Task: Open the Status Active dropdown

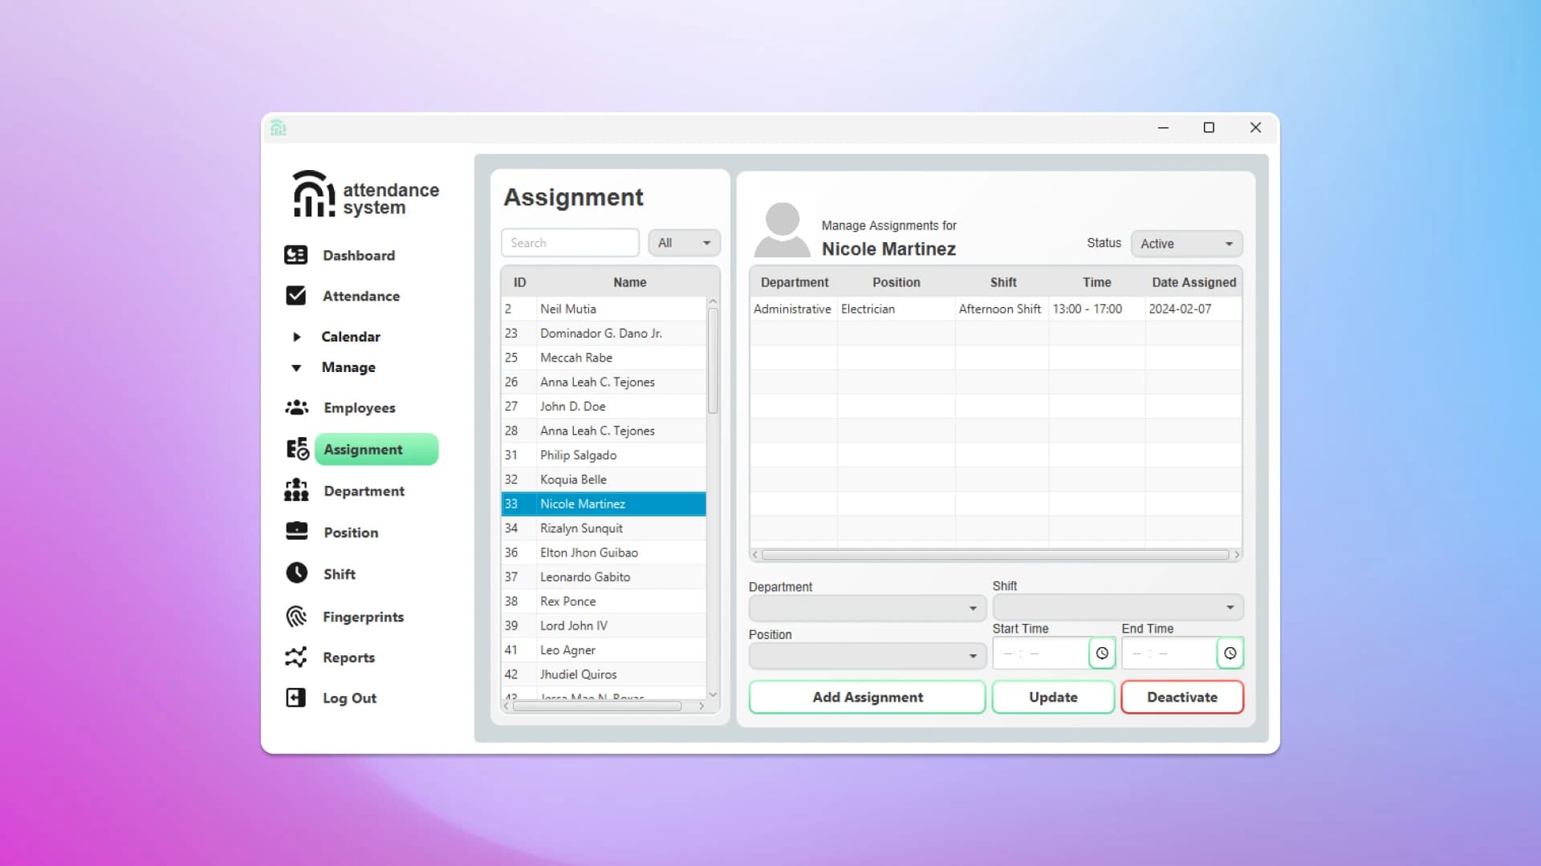Action: (1186, 244)
